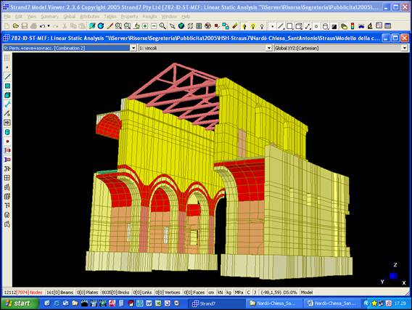
Task: Open the Window menu
Action: [169, 17]
